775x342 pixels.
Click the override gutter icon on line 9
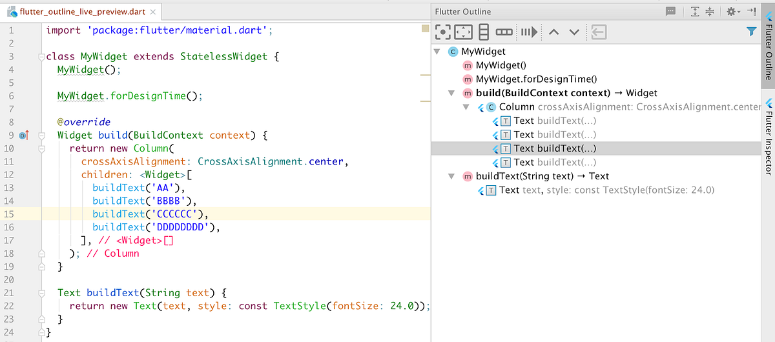pyautogui.click(x=25, y=135)
